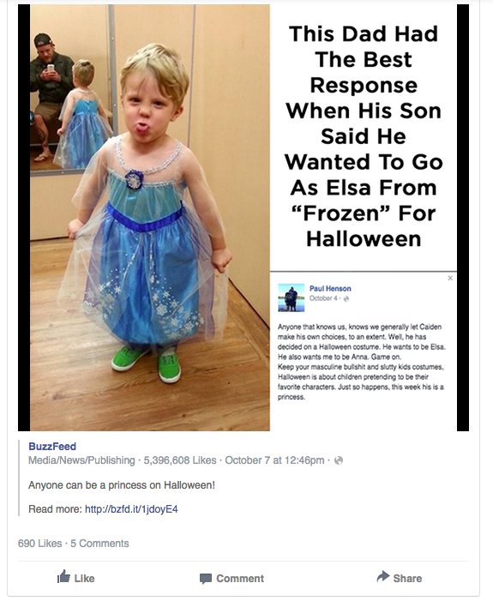The height and width of the screenshot is (601, 493).
Task: Click the October 7 at 12:46pm timestamp
Action: [x=274, y=460]
